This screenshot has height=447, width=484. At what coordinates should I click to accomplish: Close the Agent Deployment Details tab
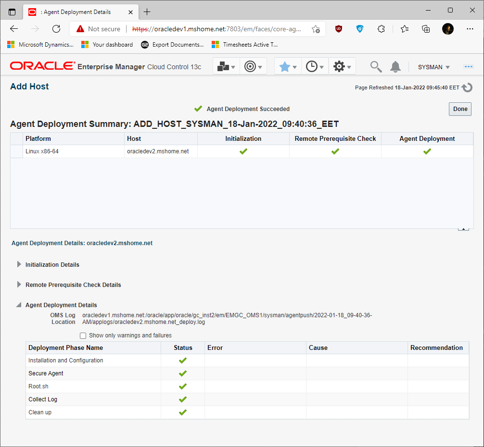click(x=130, y=12)
